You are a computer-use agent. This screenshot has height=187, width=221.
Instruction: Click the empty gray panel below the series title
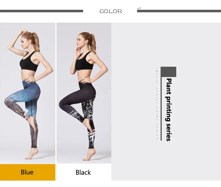point(166,162)
